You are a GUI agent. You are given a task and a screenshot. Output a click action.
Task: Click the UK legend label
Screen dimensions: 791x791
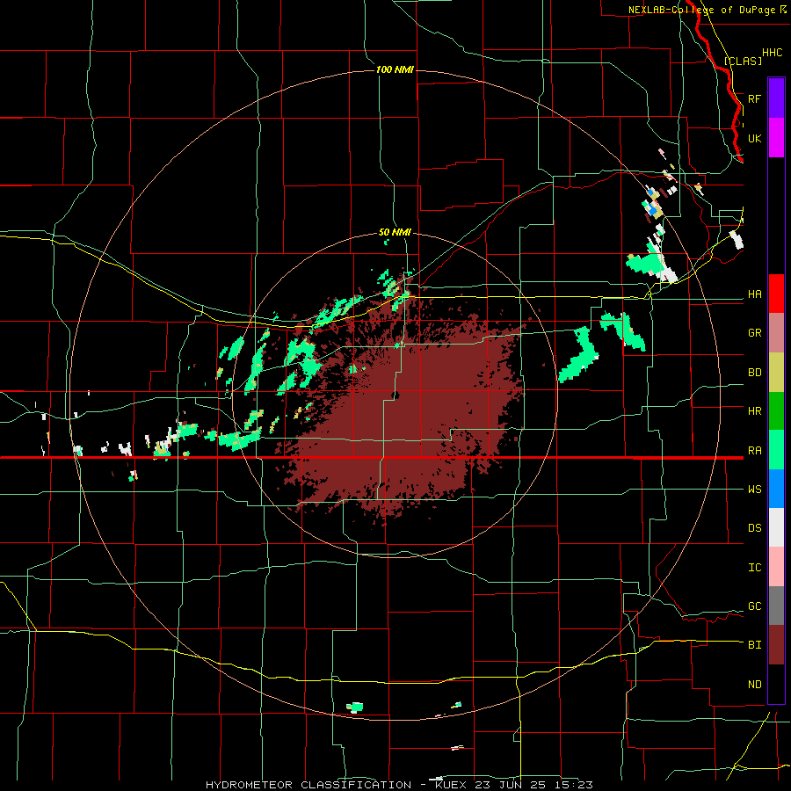754,138
